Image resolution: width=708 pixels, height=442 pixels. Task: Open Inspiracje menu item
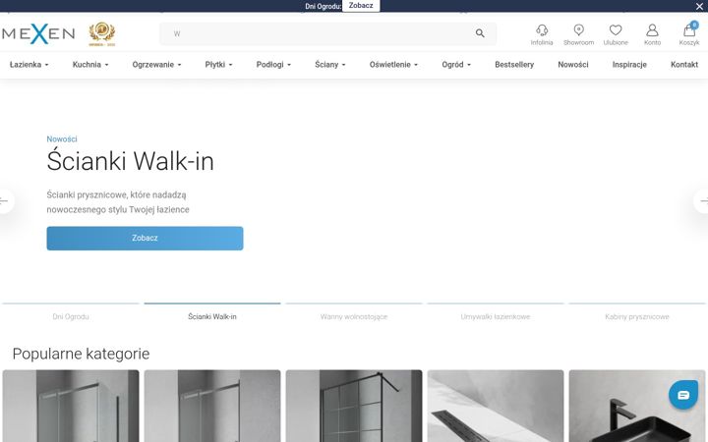[x=629, y=65]
